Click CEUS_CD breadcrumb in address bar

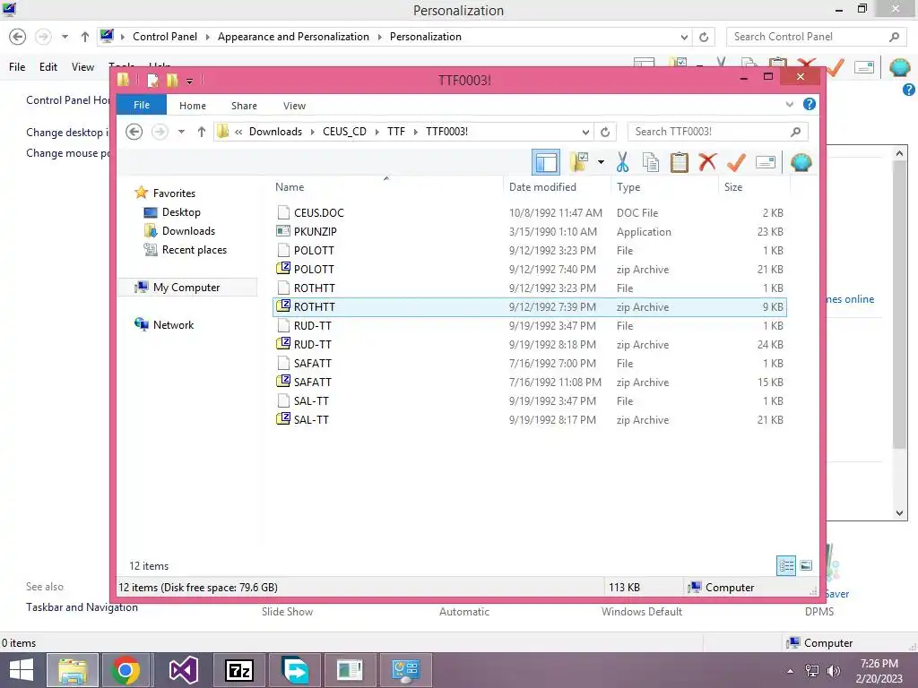[x=344, y=132]
